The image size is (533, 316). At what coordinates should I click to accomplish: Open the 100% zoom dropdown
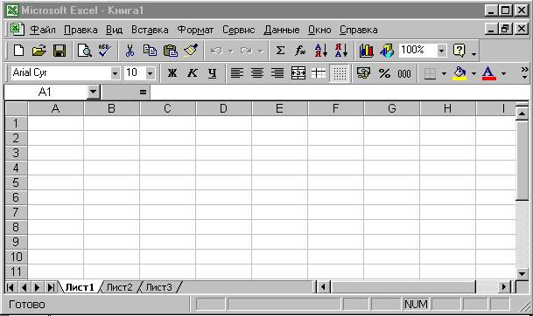(x=441, y=51)
